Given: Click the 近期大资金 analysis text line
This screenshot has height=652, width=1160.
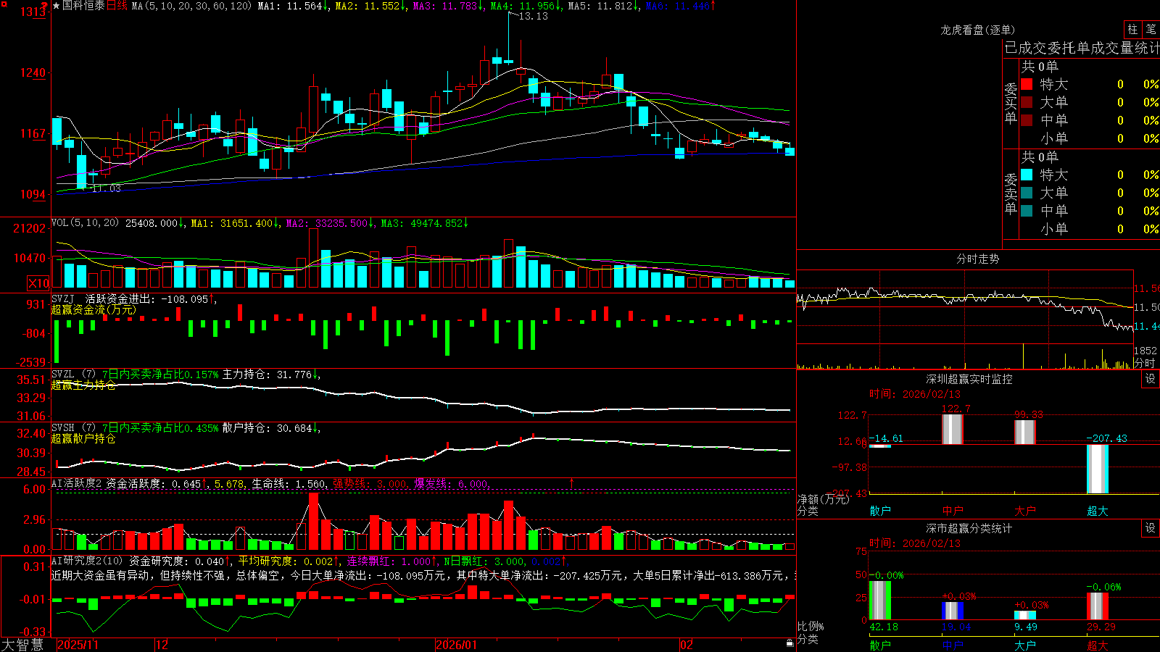Looking at the screenshot, I should 423,575.
